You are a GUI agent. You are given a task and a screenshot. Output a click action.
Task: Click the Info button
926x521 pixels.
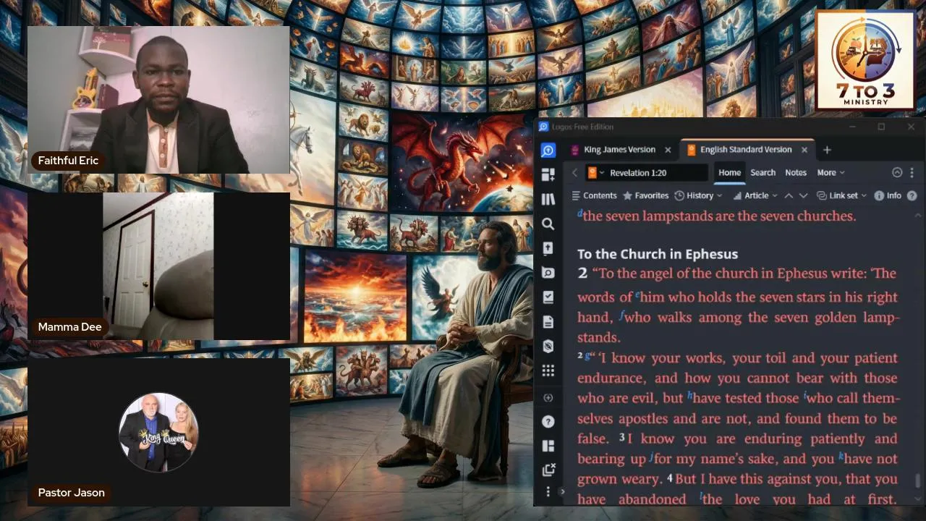click(888, 195)
